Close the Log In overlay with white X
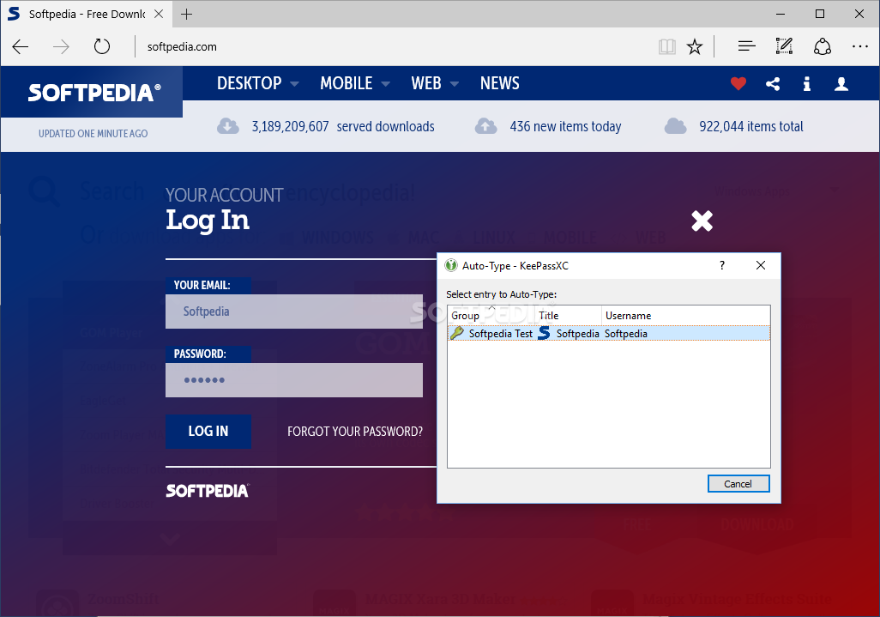Screen dimensions: 880x617 pyautogui.click(x=702, y=221)
